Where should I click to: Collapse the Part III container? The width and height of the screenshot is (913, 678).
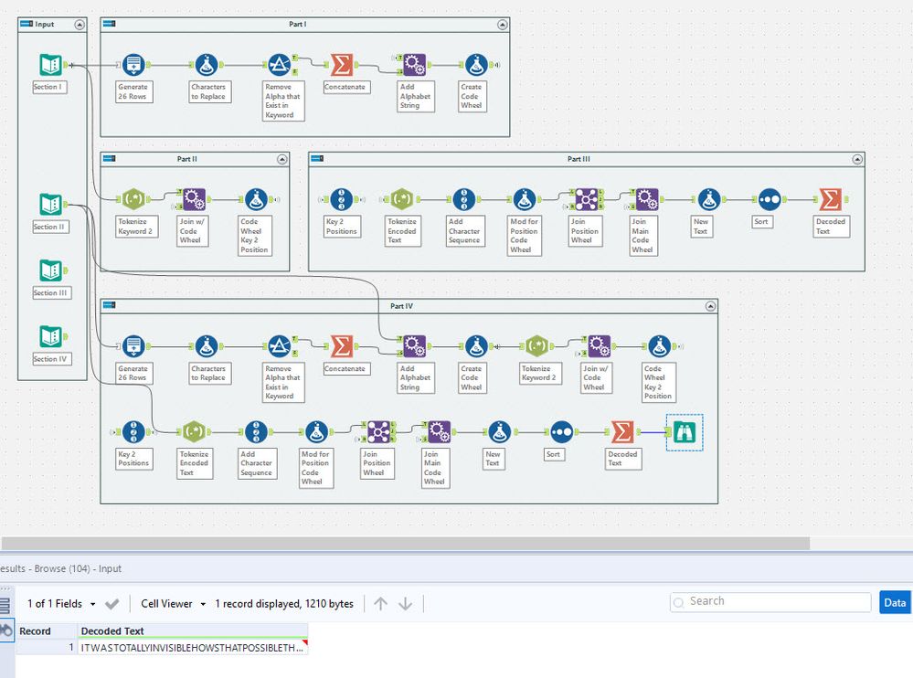click(857, 160)
